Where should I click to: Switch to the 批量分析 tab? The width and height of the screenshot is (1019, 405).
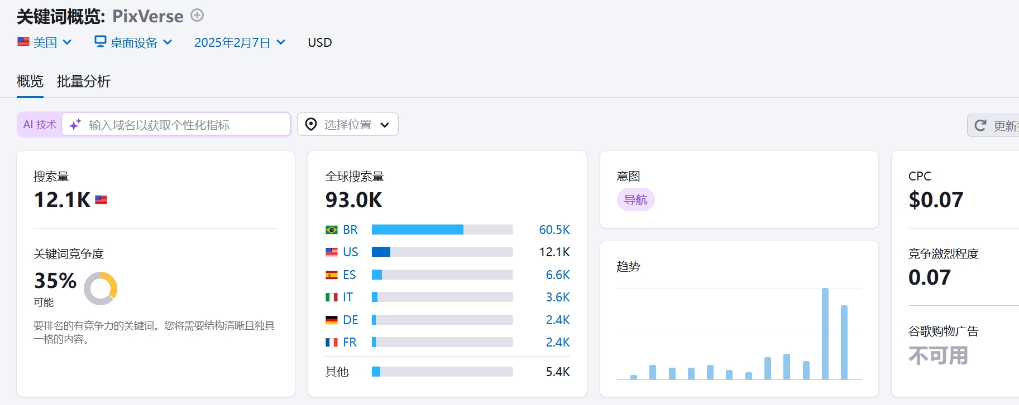(84, 81)
